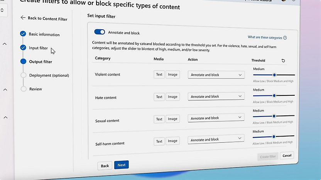Click the Basic information completed checkmark icon
This screenshot has height=180, width=321.
pyautogui.click(x=23, y=34)
